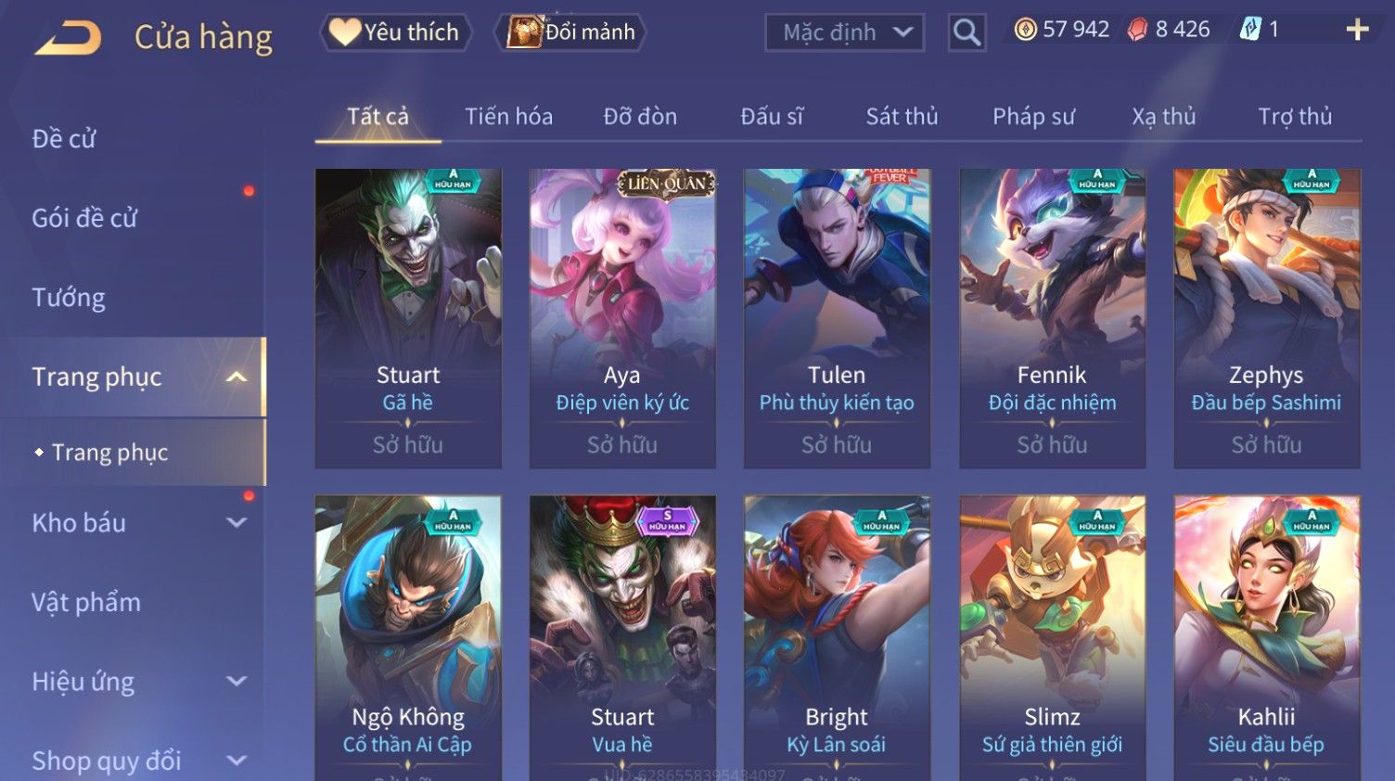Open Aya Điệp viên ký ức skin
The image size is (1395, 781).
coord(622,318)
